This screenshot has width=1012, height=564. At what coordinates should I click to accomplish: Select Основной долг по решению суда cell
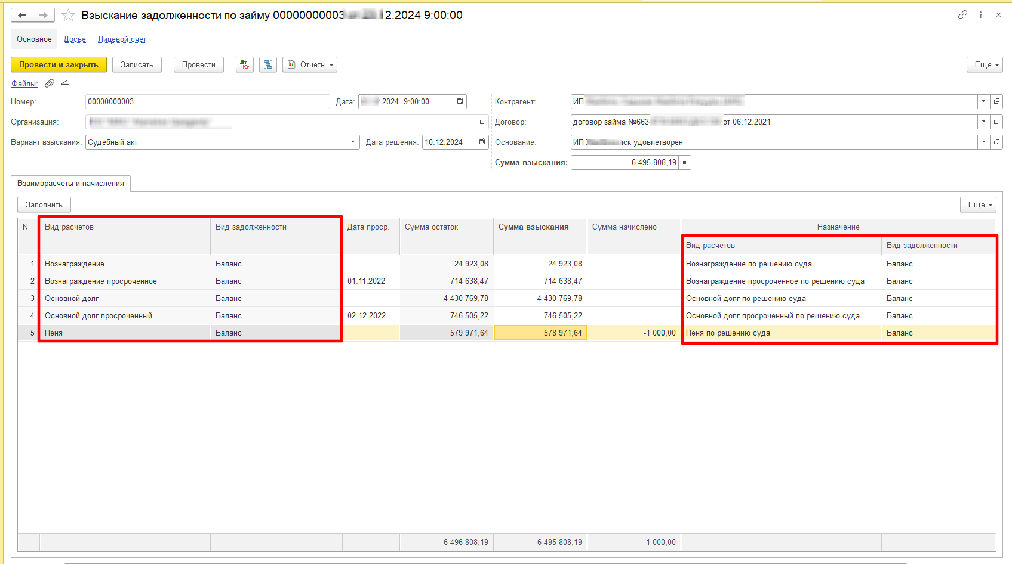point(781,298)
